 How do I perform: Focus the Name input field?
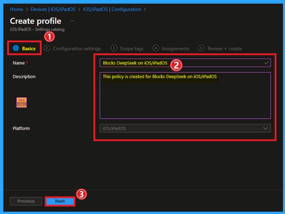tap(185, 63)
